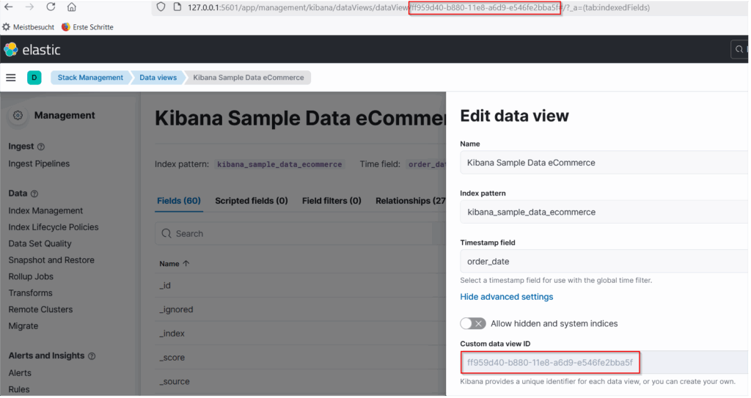
Task: Click the Data section help icon
Action: pos(34,194)
